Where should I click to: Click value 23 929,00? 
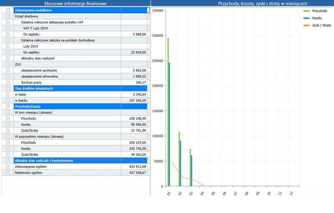[x=138, y=53]
